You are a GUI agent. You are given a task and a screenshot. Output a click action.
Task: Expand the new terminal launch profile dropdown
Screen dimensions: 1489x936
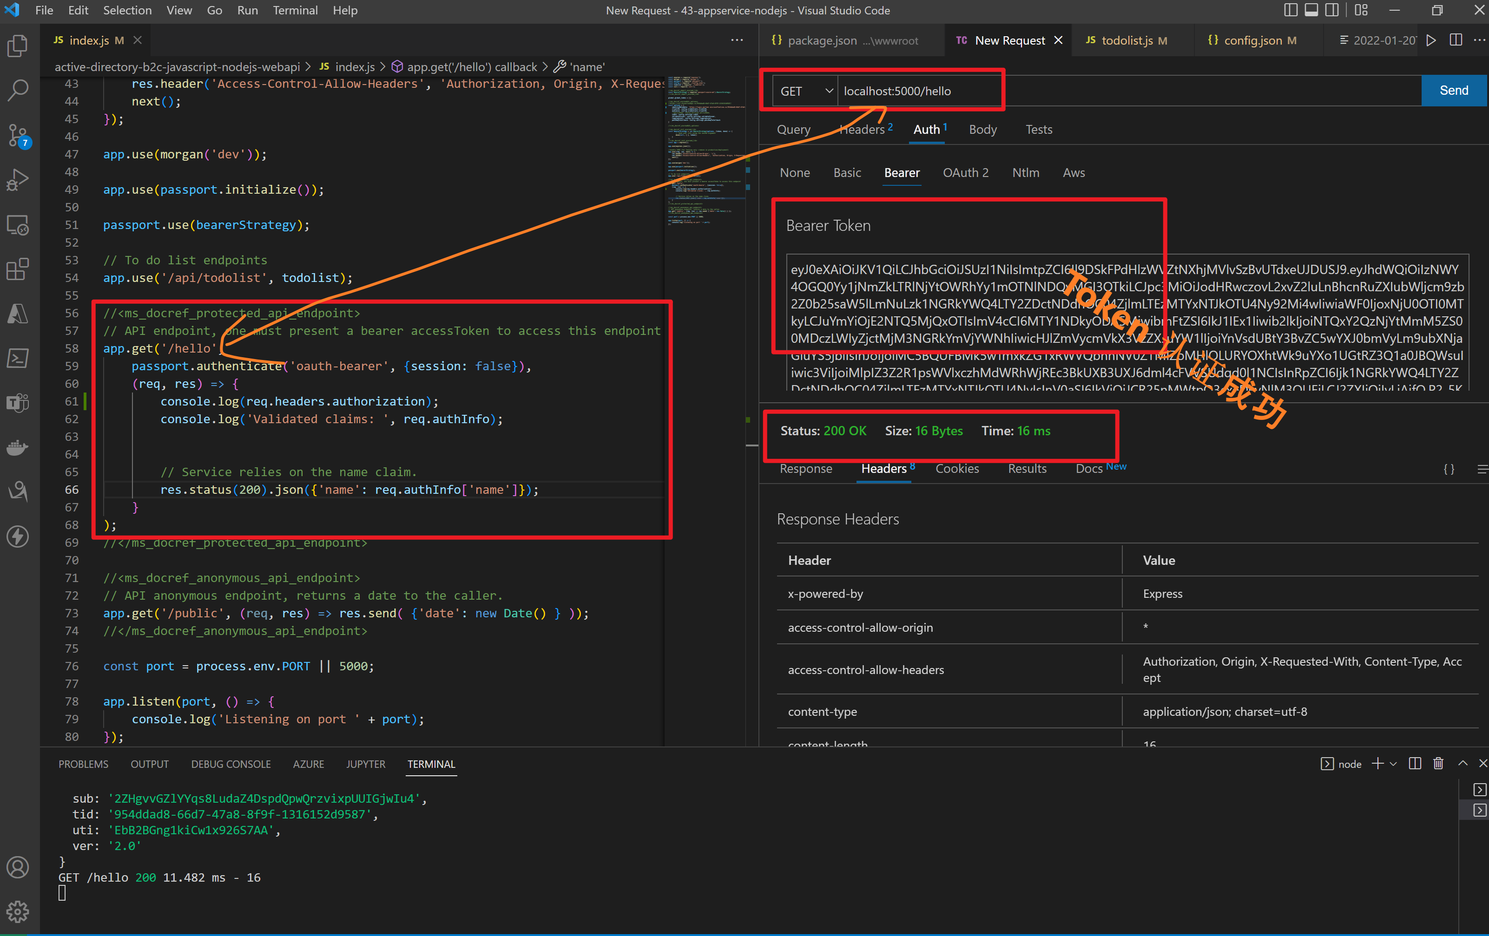tap(1393, 764)
